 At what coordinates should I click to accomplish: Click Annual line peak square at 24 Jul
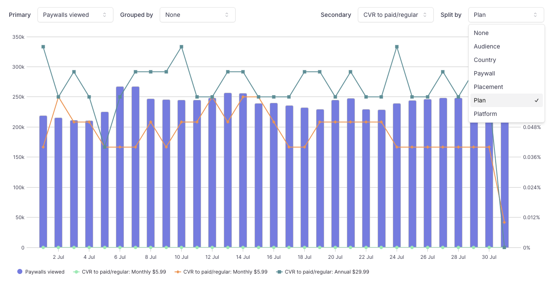point(397,47)
